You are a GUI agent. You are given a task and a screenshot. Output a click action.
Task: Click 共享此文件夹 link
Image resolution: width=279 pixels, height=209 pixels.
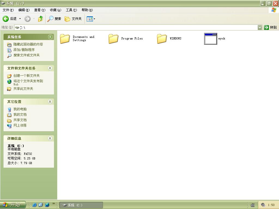coord(23,89)
